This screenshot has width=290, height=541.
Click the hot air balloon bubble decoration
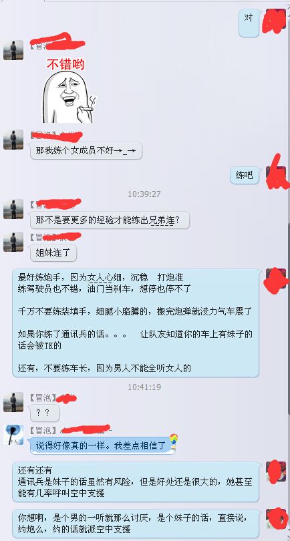click(x=174, y=441)
